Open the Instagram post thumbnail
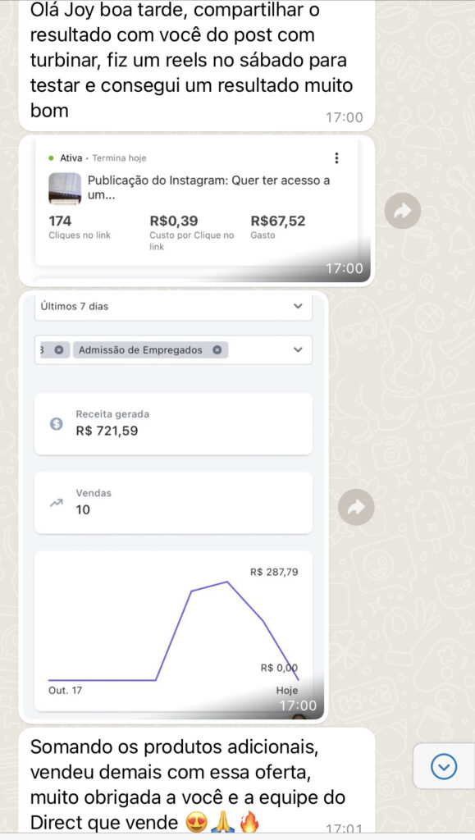This screenshot has width=475, height=840. pos(65,188)
